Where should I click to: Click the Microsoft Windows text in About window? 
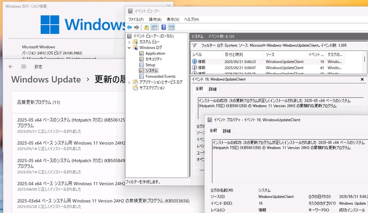(38, 47)
